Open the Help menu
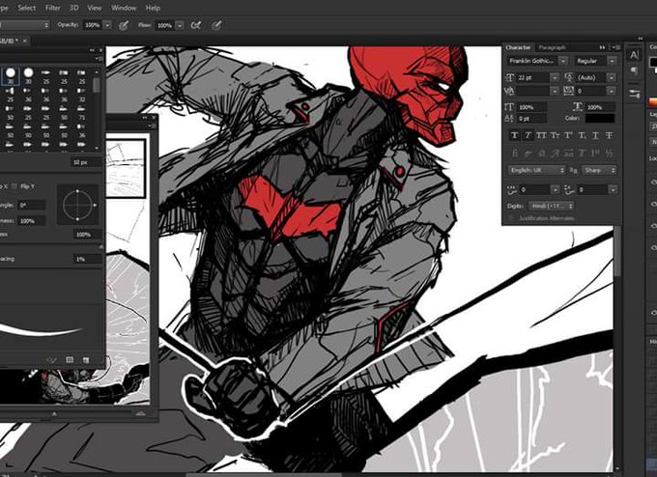 [x=153, y=8]
